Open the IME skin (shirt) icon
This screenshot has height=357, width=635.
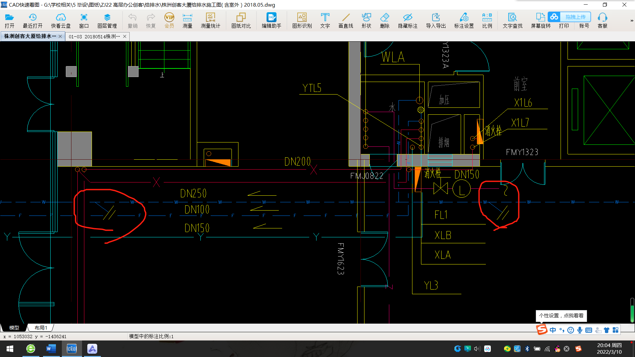pos(607,330)
